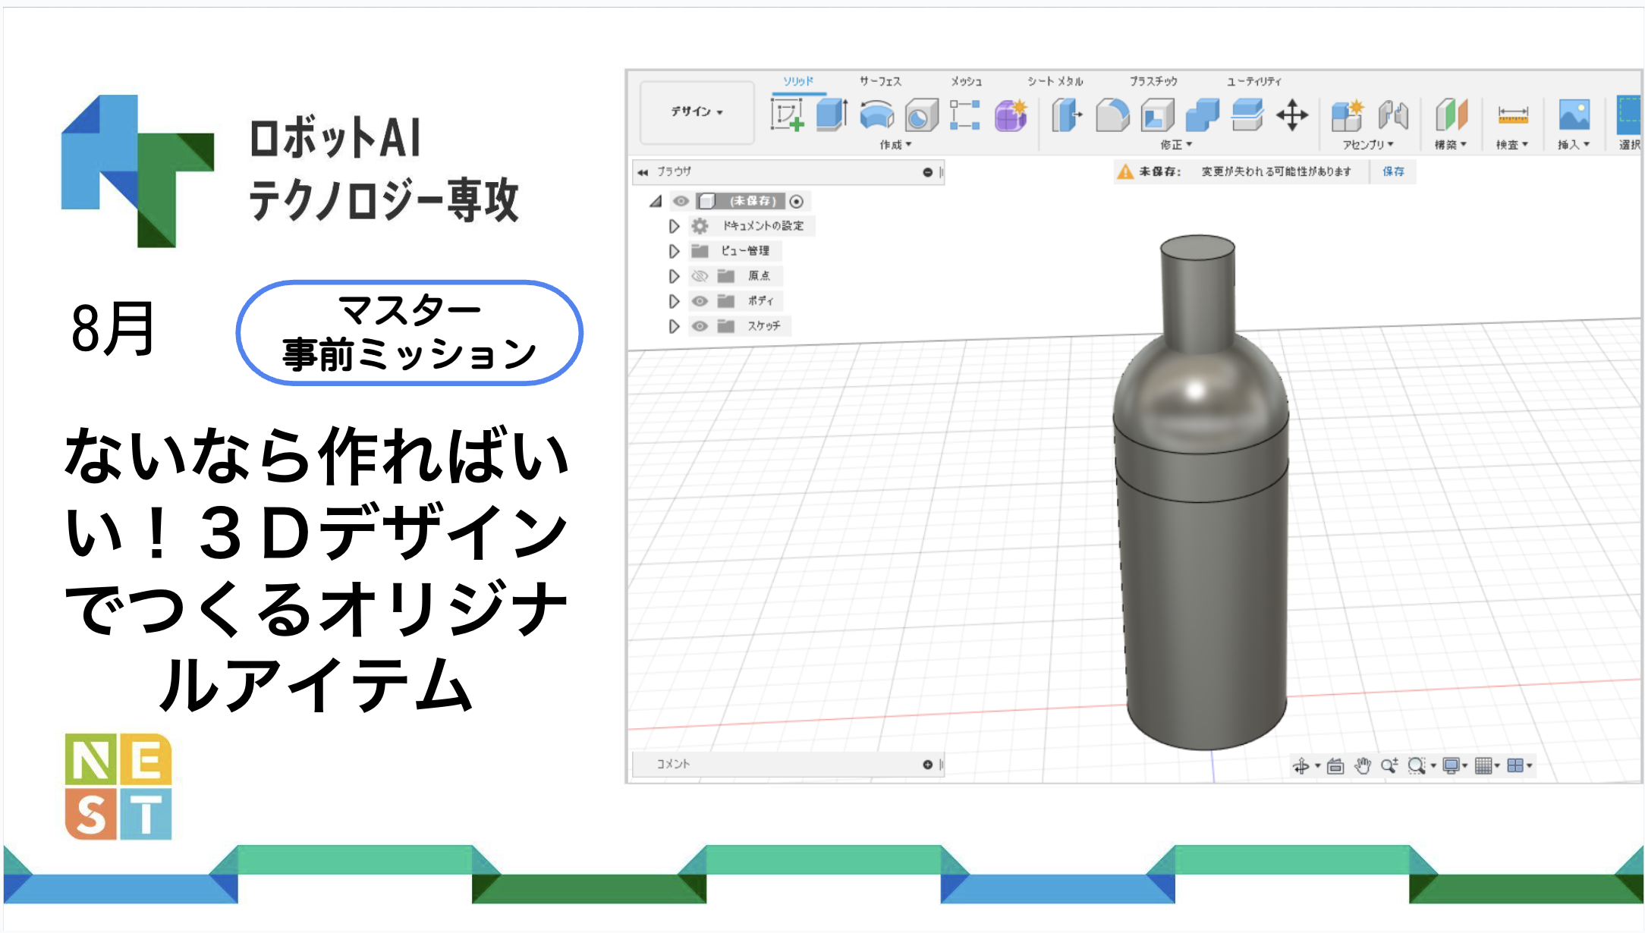Expand the ビュー管理 folder
The height and width of the screenshot is (933, 1645).
[675, 252]
